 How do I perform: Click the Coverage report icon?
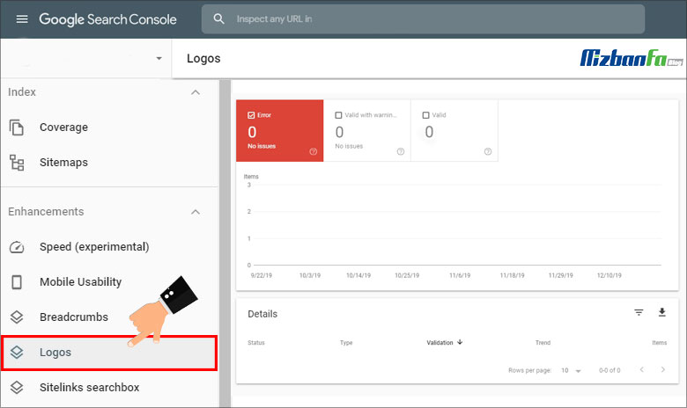(x=17, y=127)
